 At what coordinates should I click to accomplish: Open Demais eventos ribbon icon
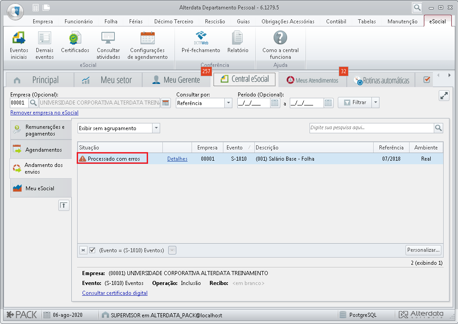pyautogui.click(x=44, y=45)
